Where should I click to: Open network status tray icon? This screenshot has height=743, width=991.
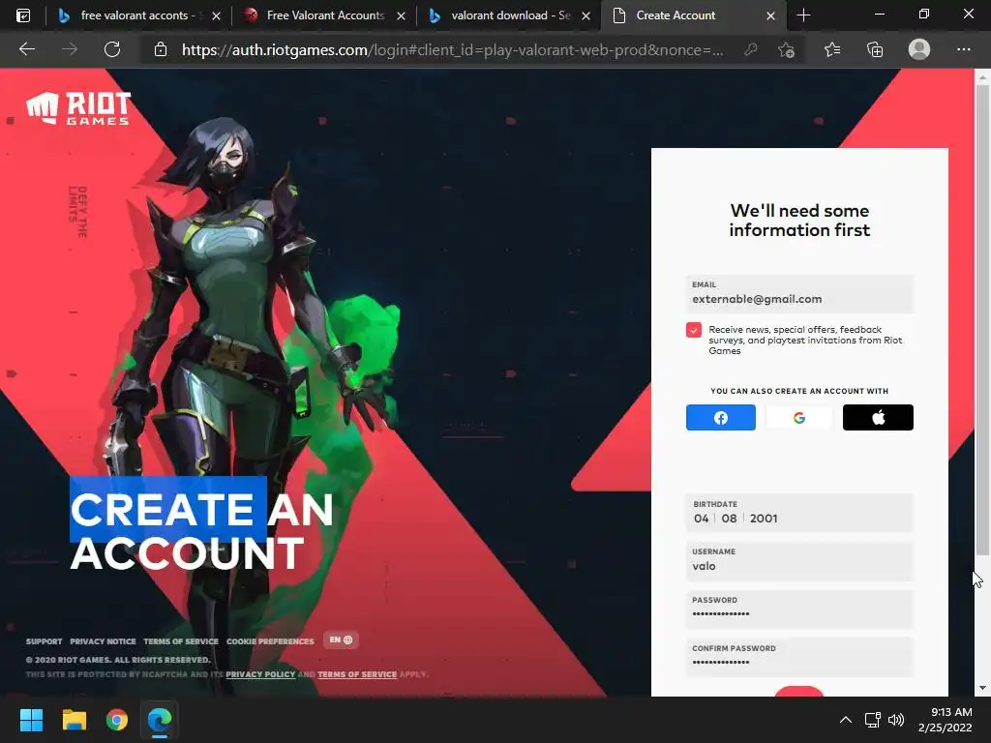[873, 720]
